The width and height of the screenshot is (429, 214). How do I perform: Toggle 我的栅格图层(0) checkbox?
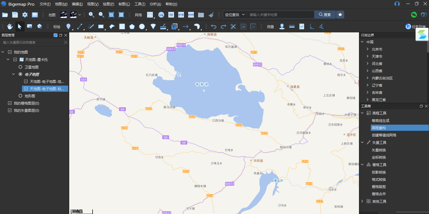(10, 103)
